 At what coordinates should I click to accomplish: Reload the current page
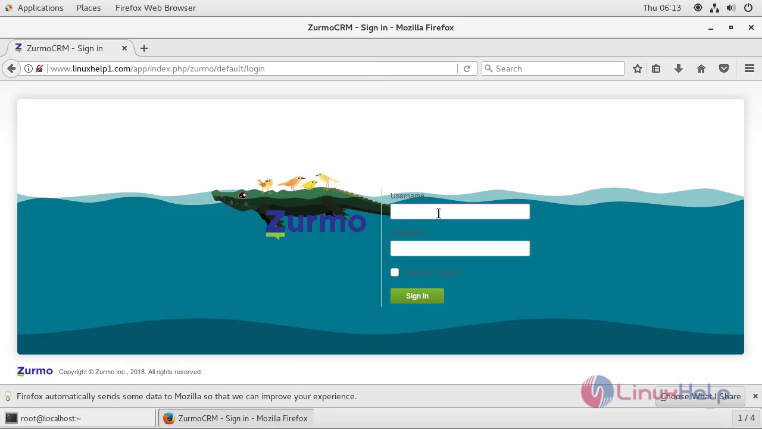click(467, 69)
